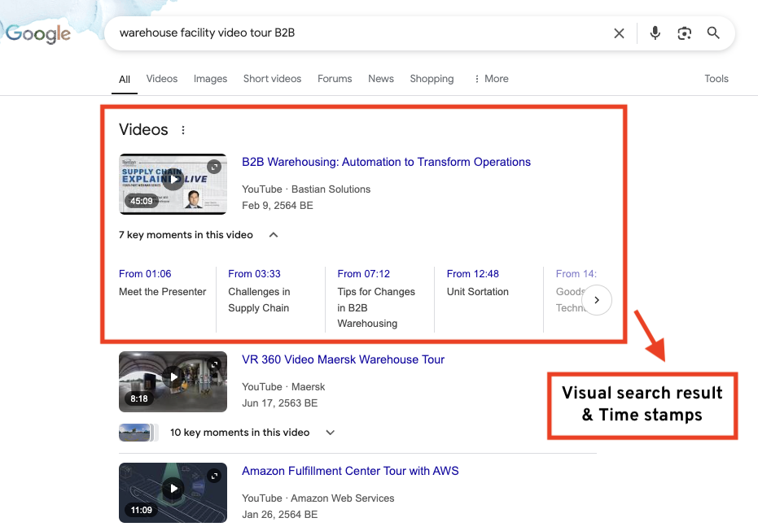Screen dimensions: 758x531
Task: Expand preview icon on Maersk video thumbnail
Action: point(214,364)
